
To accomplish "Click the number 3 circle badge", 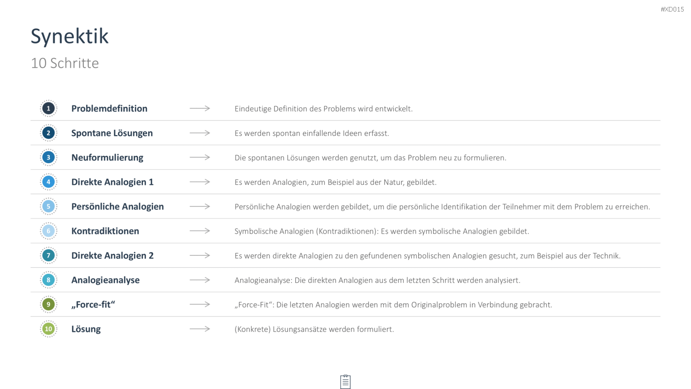I will 48,157.
